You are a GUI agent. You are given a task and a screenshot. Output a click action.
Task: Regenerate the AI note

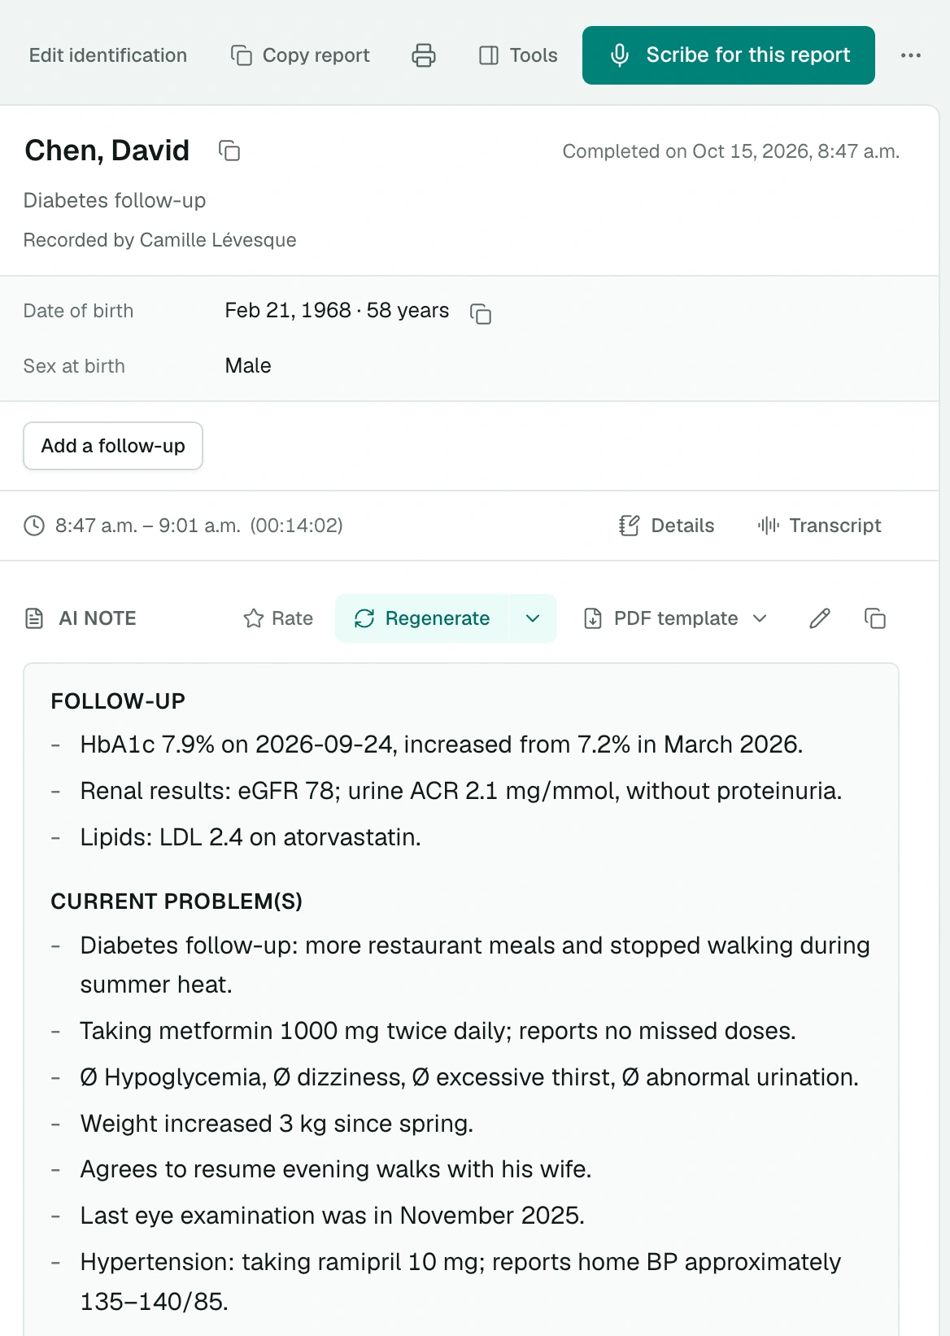tap(422, 618)
